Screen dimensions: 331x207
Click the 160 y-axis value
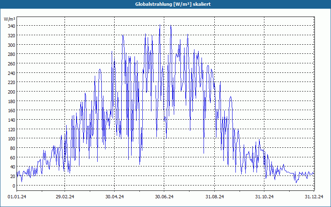(12, 111)
